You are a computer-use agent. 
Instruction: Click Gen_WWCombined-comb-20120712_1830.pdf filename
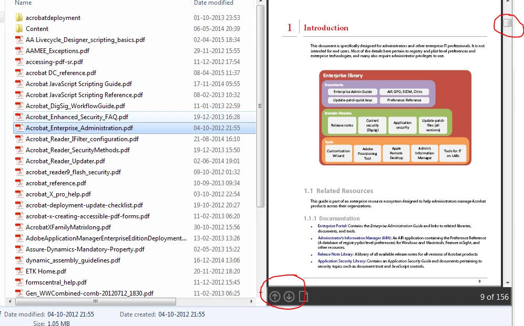click(x=89, y=293)
